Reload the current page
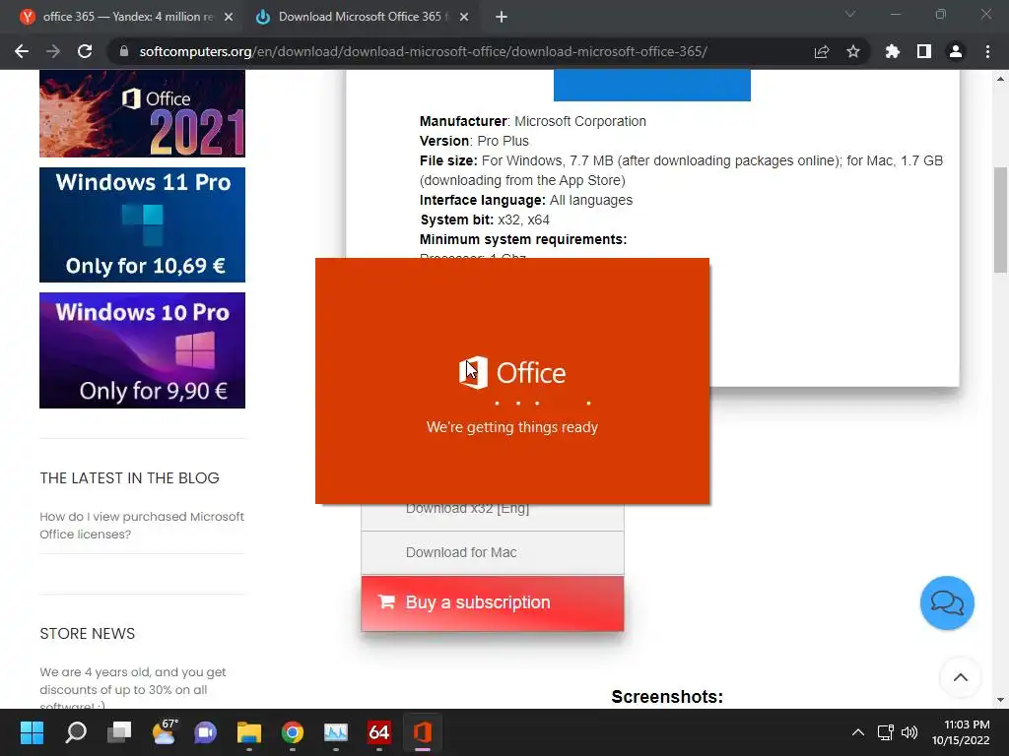1009x756 pixels. tap(85, 51)
